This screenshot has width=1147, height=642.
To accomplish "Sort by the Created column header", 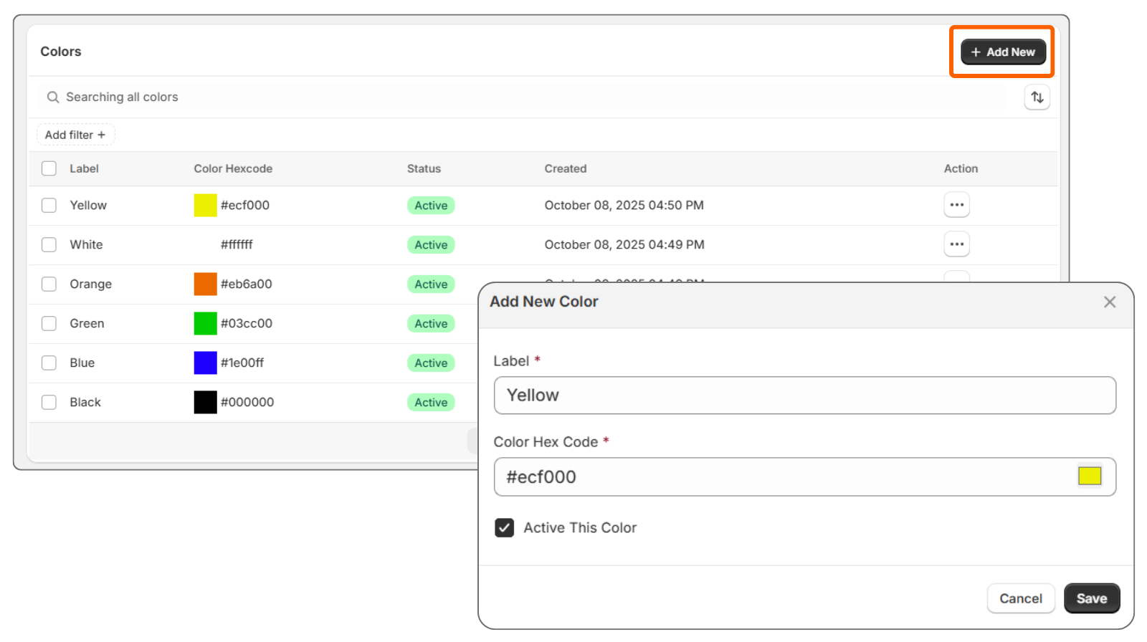I will click(x=565, y=168).
